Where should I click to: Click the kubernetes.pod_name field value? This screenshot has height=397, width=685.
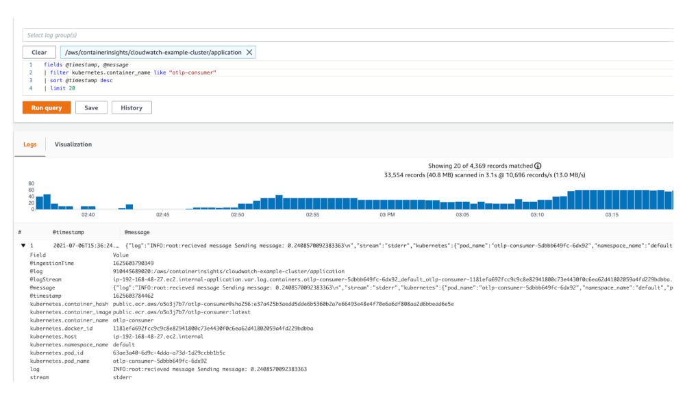click(154, 361)
